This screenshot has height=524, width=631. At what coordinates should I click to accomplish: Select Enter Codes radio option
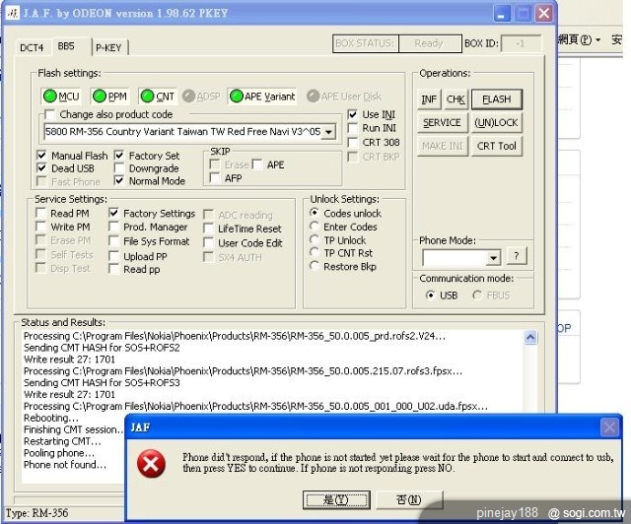[x=315, y=227]
